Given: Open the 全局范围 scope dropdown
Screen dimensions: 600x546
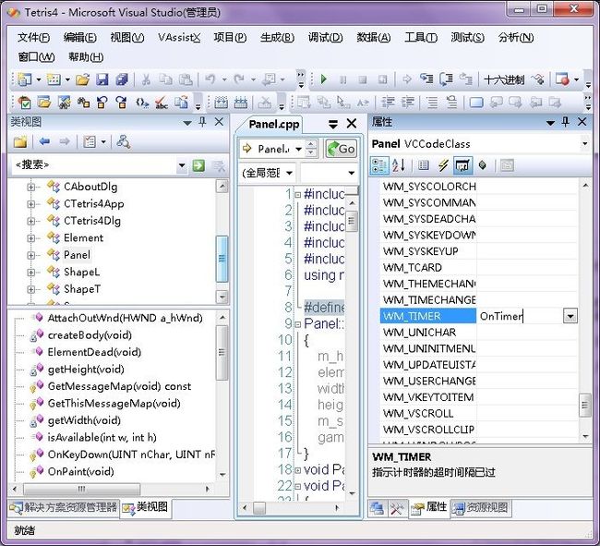Looking at the screenshot, I should (x=290, y=173).
